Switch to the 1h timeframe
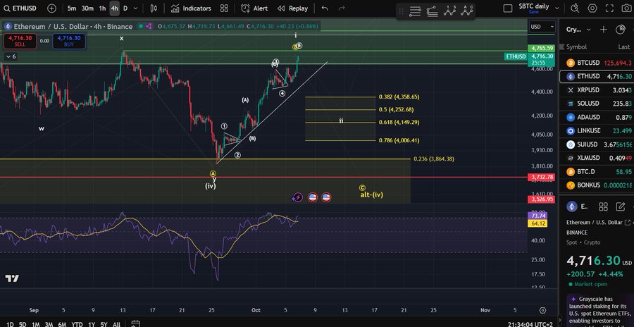Screen dimensions: 634x327 coord(102,8)
